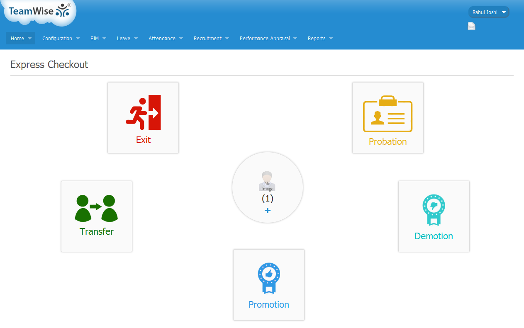This screenshot has height=328, width=524.
Task: Click the TeamWise logo
Action: (x=39, y=11)
